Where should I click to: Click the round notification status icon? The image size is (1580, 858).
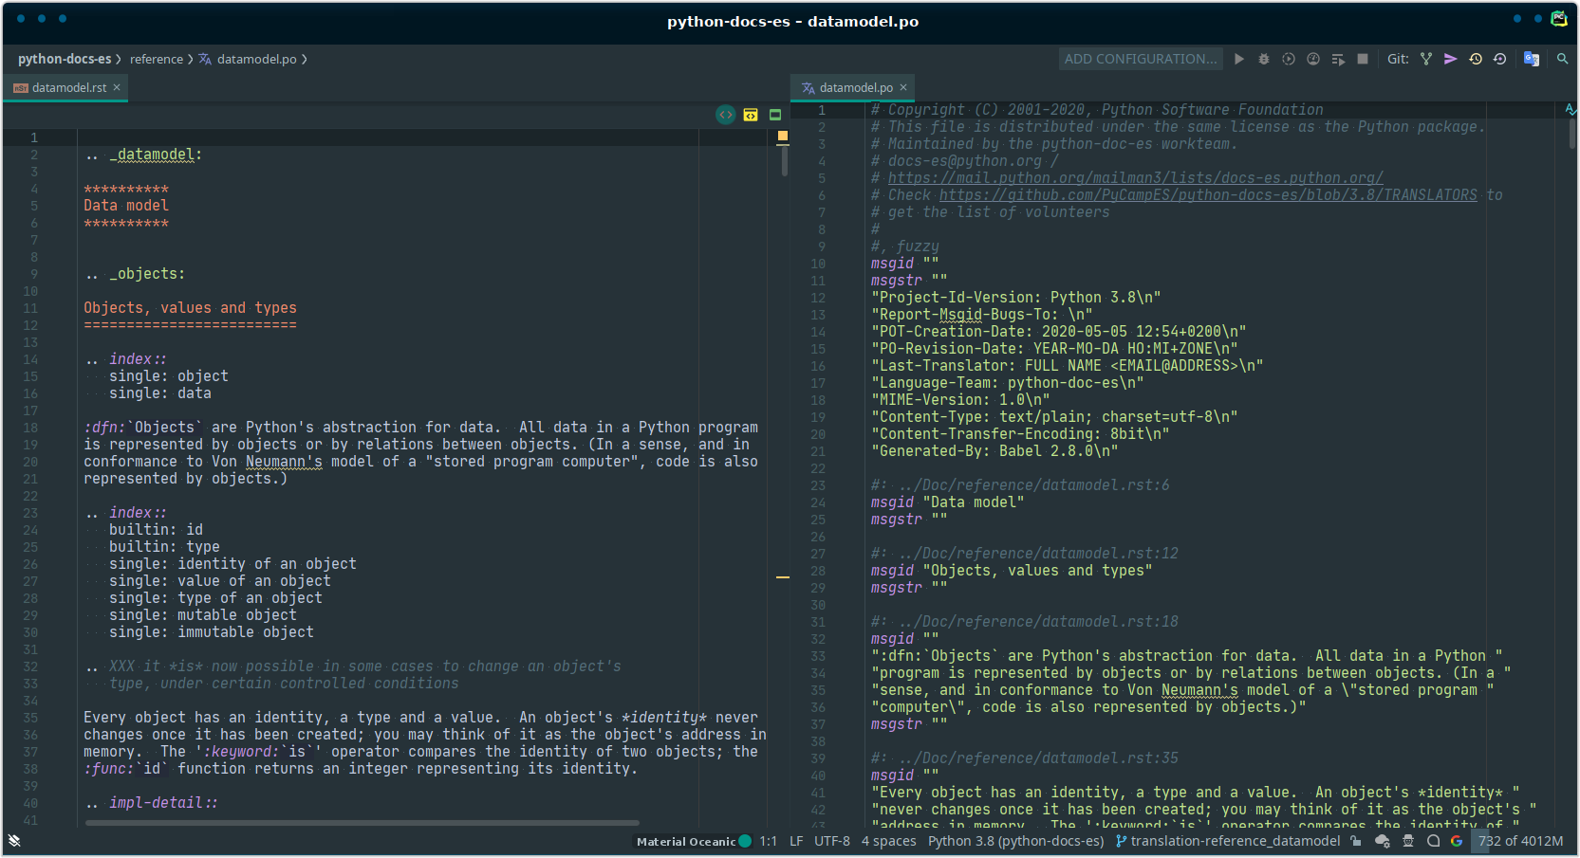(1434, 841)
